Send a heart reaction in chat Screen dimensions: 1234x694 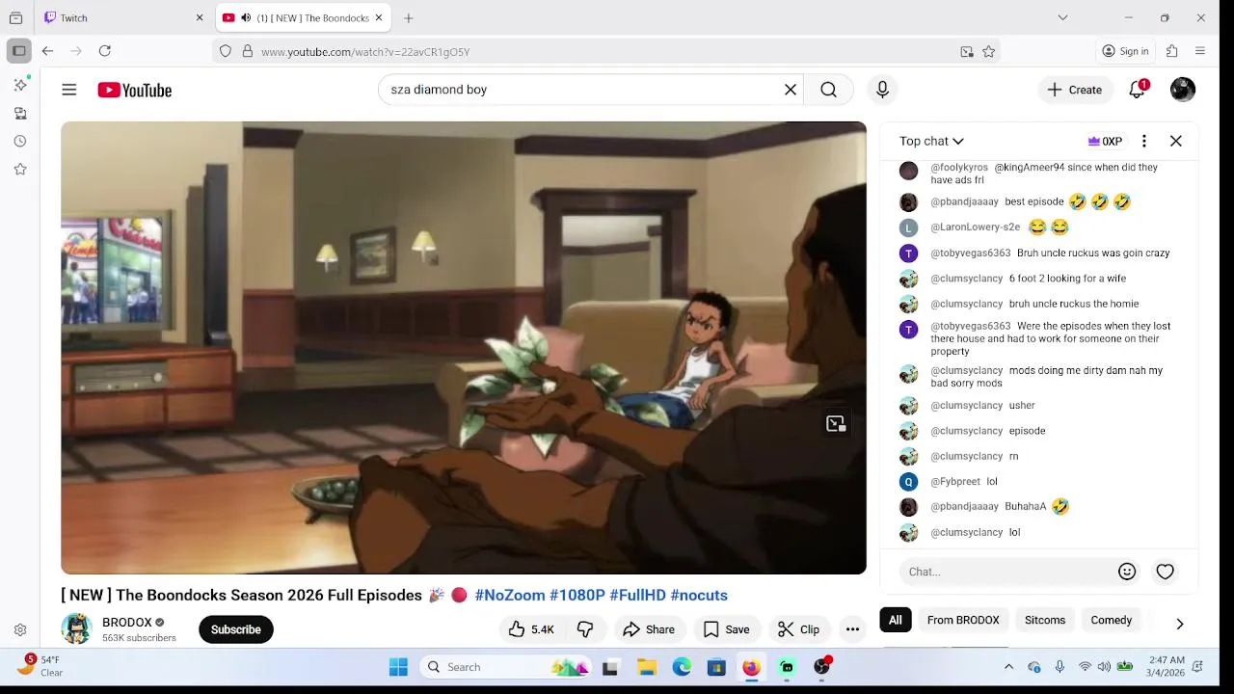point(1166,572)
